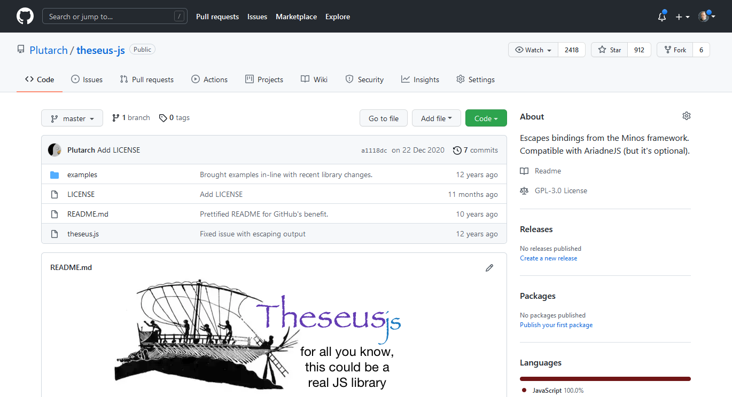
Task: Click the About section gear icon
Action: click(686, 116)
